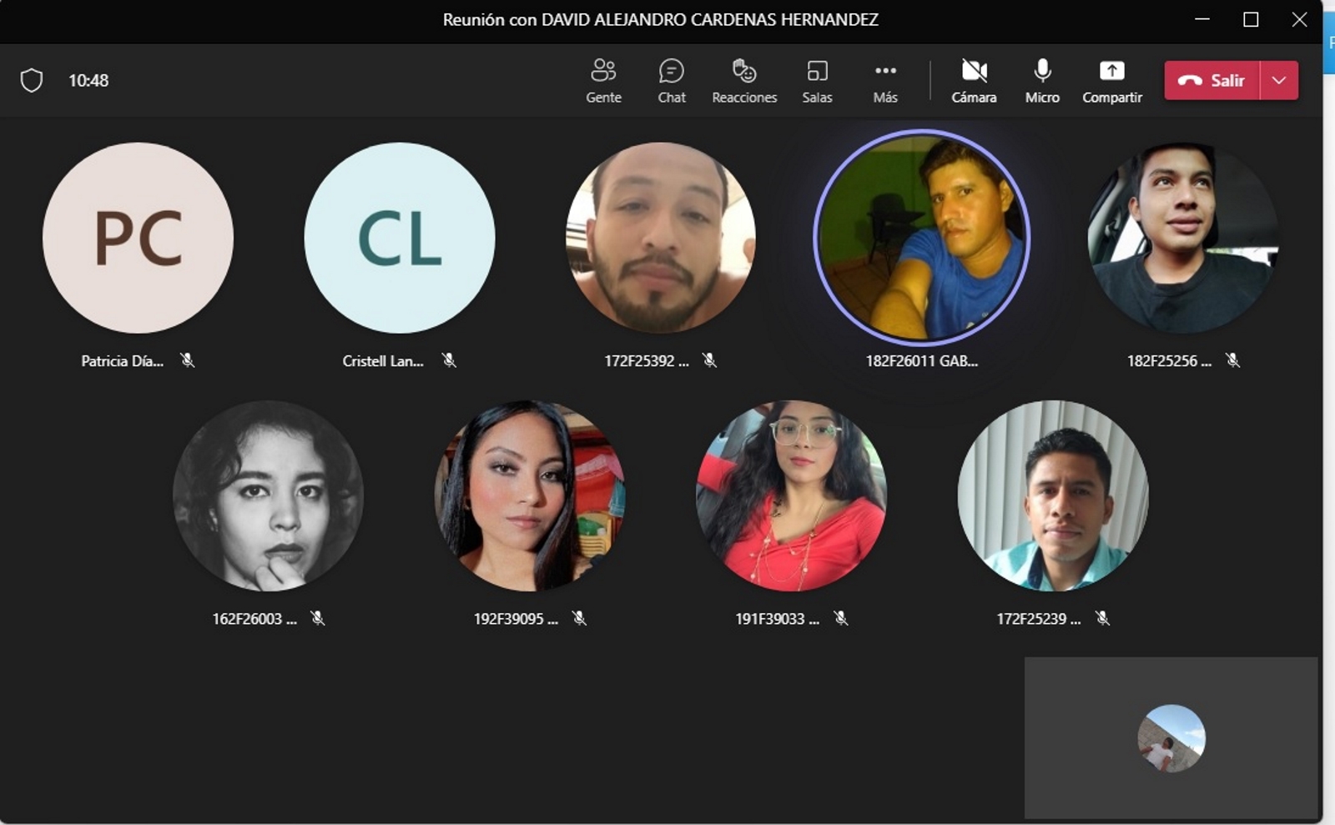Viewport: 1335px width, 825px height.
Task: Close the Teams meeting window
Action: [x=1299, y=19]
